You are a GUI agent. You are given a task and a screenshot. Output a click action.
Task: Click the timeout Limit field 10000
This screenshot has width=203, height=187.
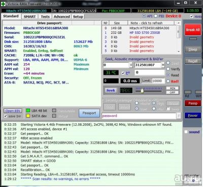[158, 81]
